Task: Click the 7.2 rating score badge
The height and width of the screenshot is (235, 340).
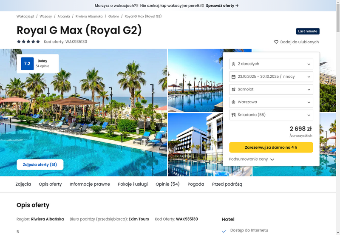Action: pos(27,63)
